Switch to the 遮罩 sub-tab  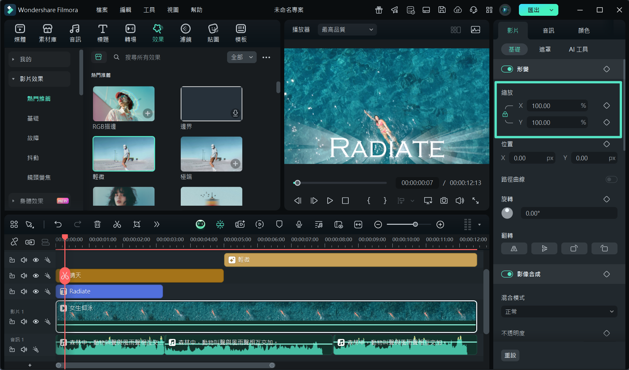pos(545,49)
